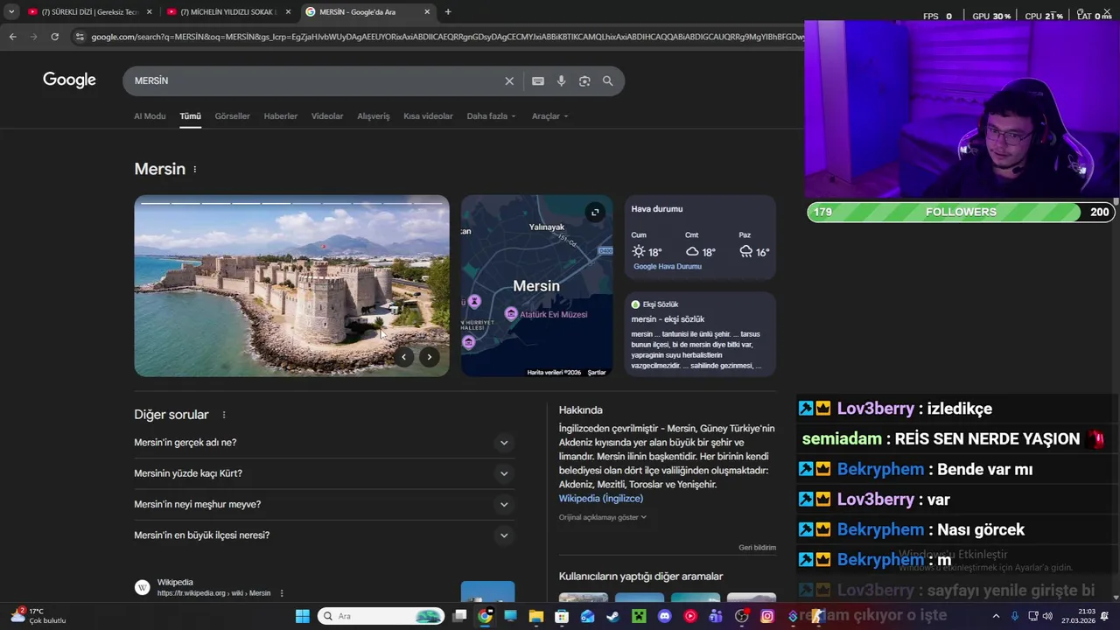
Task: Open Chrome from the taskbar
Action: (485, 616)
